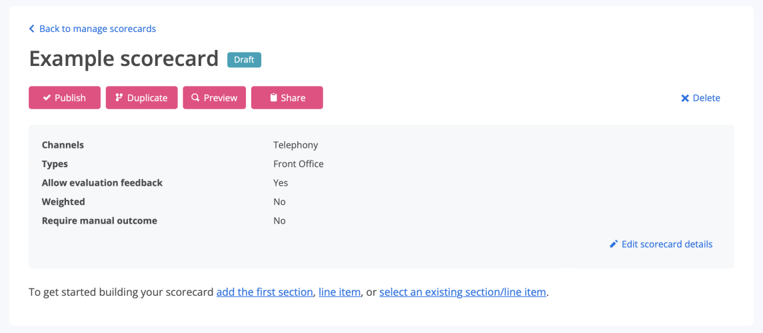The height and width of the screenshot is (333, 763).
Task: Click the line item link
Action: (339, 292)
